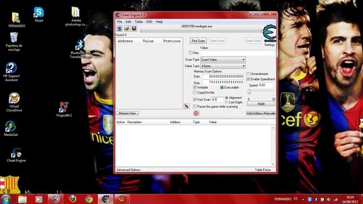Click the open table folder icon
This screenshot has width=363, height=204.
127,29
